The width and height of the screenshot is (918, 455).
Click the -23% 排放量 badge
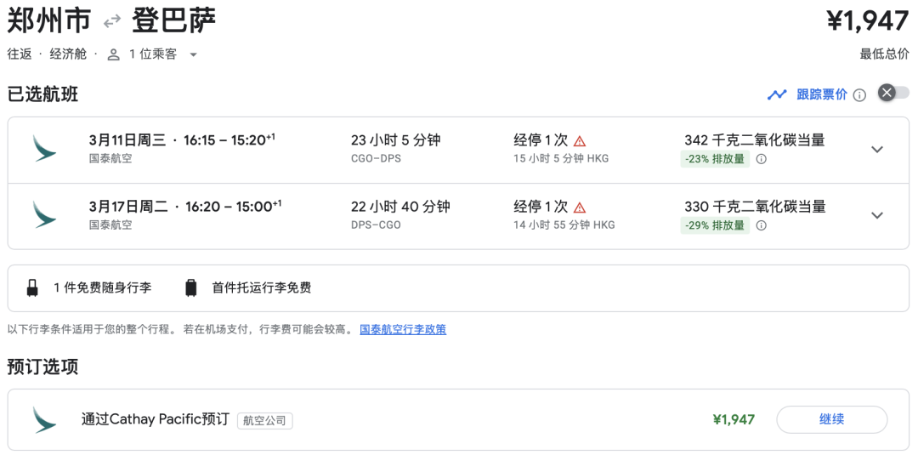point(715,159)
